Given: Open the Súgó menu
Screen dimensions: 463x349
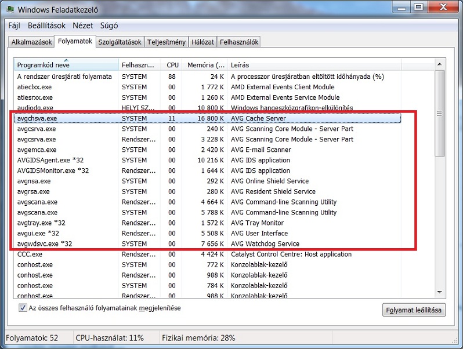Looking at the screenshot, I should 109,26.
